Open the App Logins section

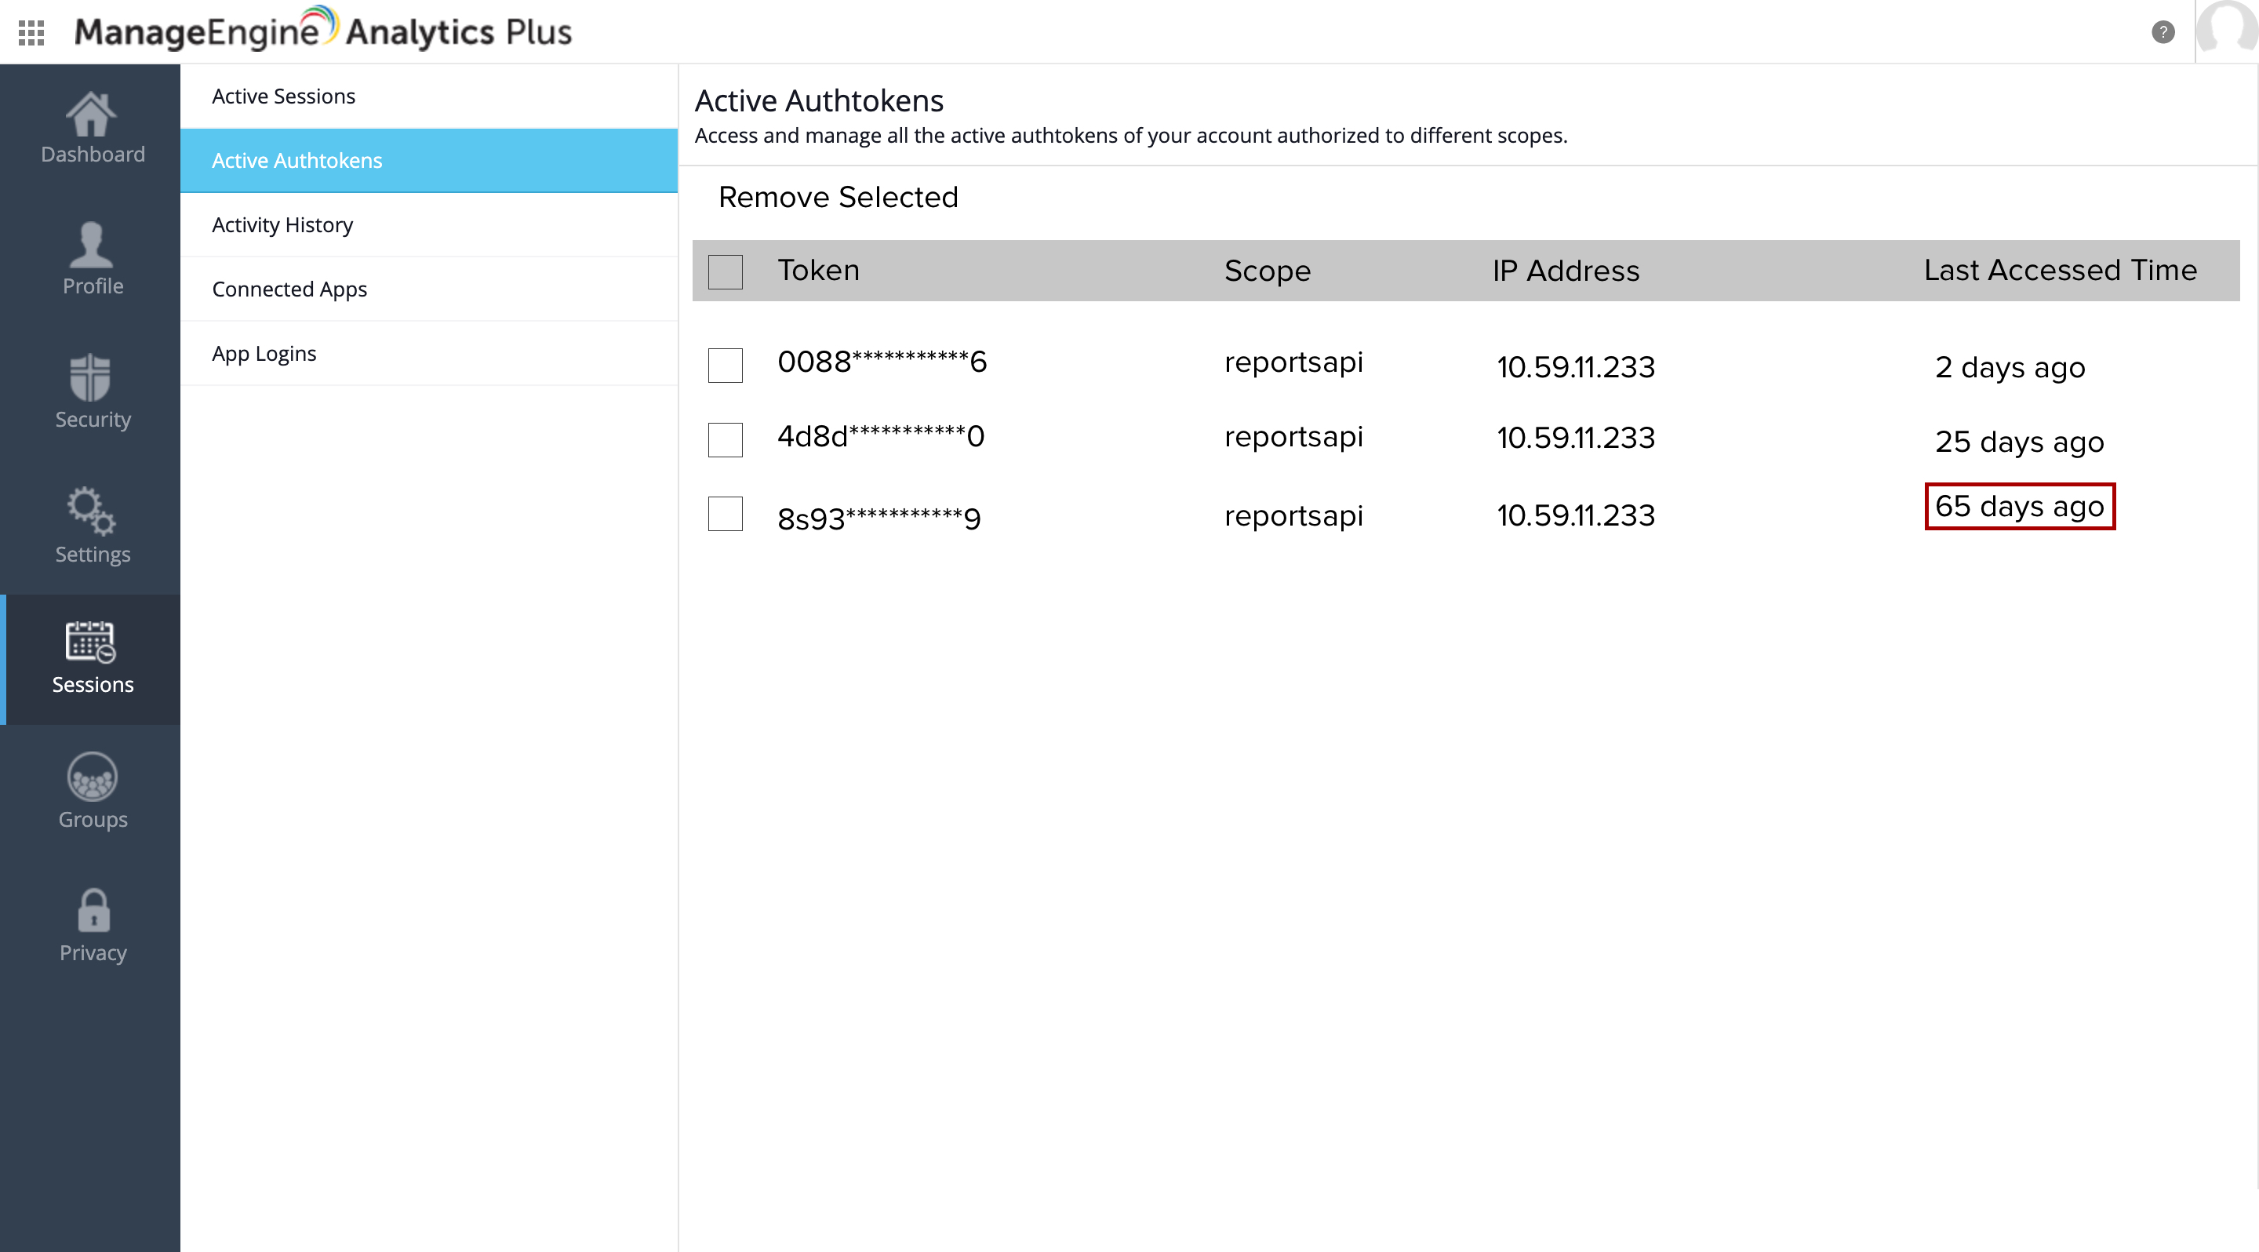(x=264, y=352)
